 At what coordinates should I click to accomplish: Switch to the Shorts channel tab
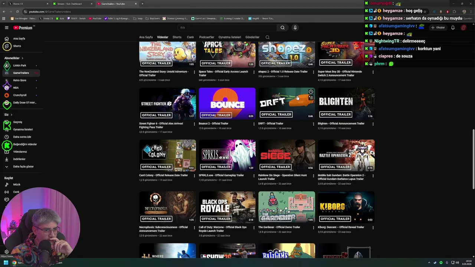pos(177,37)
